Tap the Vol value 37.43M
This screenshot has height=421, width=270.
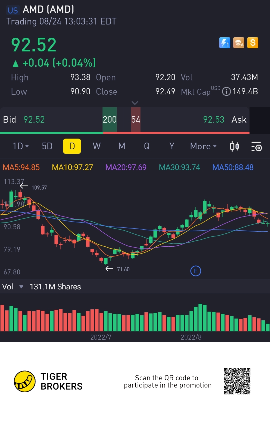(x=244, y=77)
